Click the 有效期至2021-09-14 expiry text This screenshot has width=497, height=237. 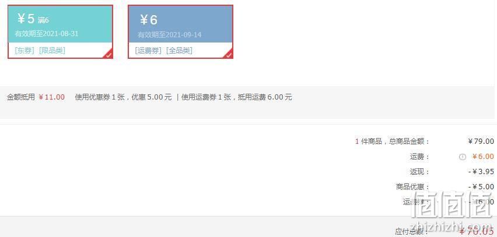pyautogui.click(x=170, y=34)
